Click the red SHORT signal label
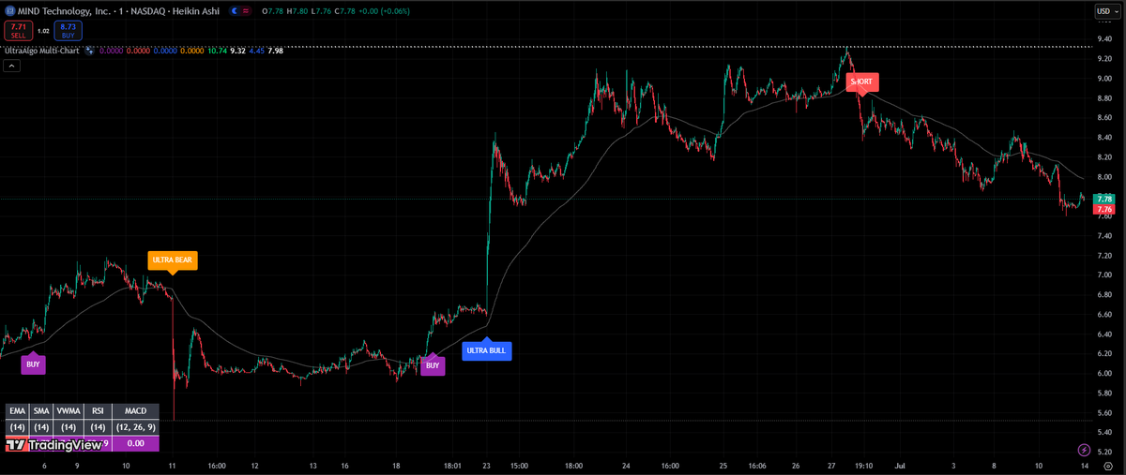Image resolution: width=1126 pixels, height=475 pixels. (x=860, y=82)
